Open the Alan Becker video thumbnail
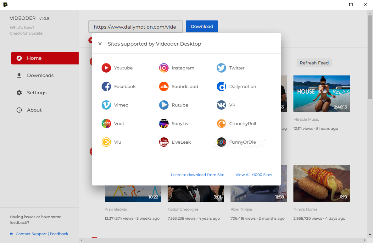Screen dimensions: 373x243 pyautogui.click(x=133, y=194)
